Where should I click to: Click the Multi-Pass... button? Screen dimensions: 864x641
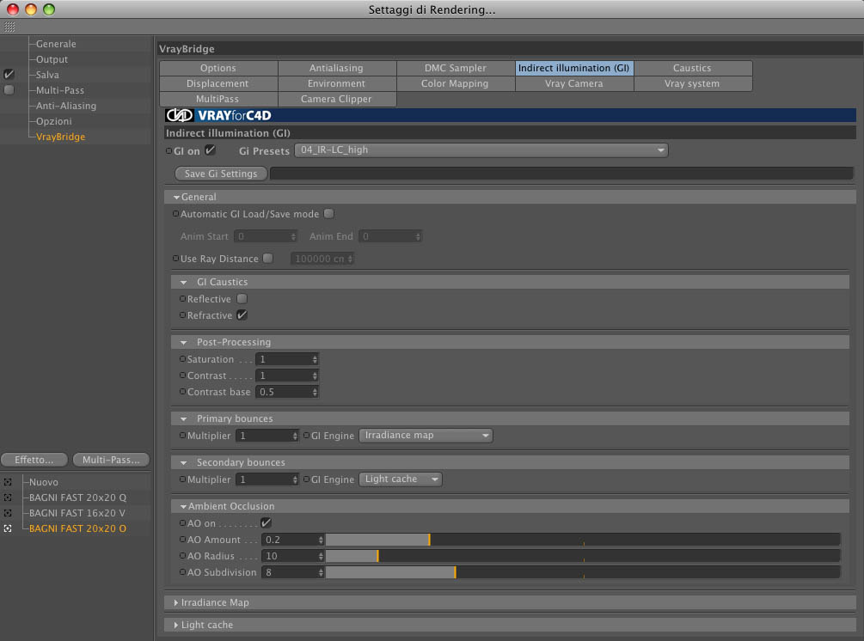tap(111, 460)
